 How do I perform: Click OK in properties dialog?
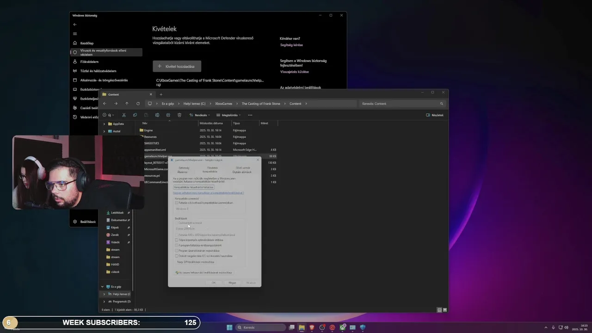[x=214, y=283]
